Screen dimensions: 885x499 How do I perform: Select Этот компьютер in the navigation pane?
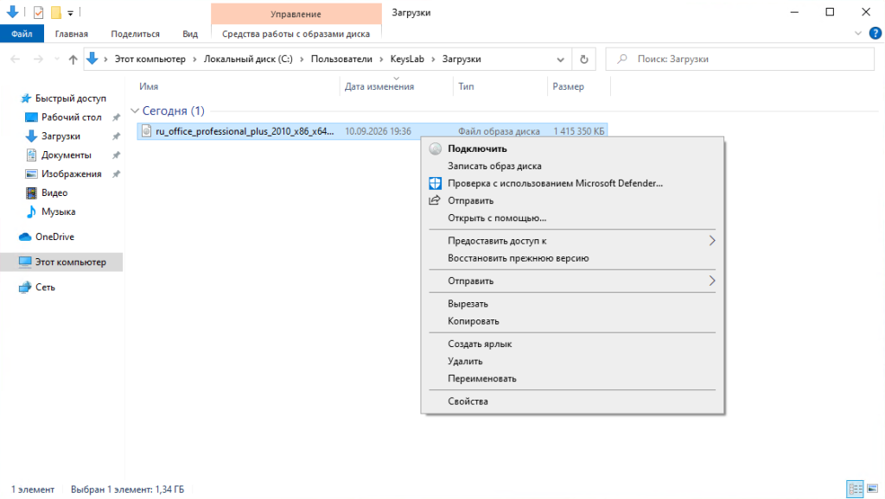coord(61,262)
